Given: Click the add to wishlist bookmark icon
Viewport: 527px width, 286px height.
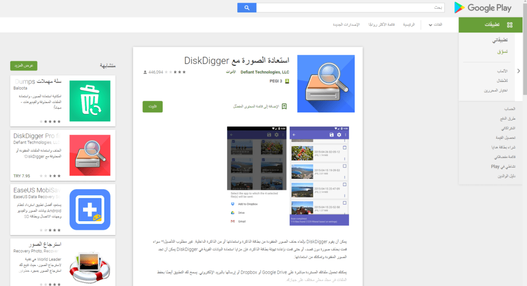Looking at the screenshot, I should coord(284,107).
